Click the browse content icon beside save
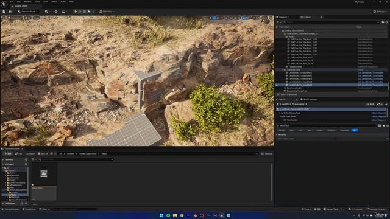 pyautogui.click(x=10, y=12)
